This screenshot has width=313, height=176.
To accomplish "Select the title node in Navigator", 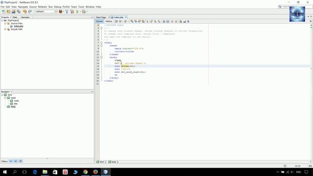I will (x=16, y=104).
